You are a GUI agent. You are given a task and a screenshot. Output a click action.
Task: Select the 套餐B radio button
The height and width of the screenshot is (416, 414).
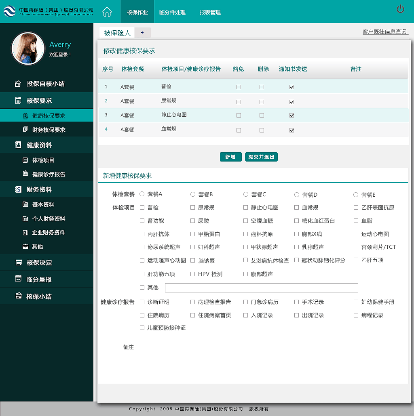click(x=193, y=194)
